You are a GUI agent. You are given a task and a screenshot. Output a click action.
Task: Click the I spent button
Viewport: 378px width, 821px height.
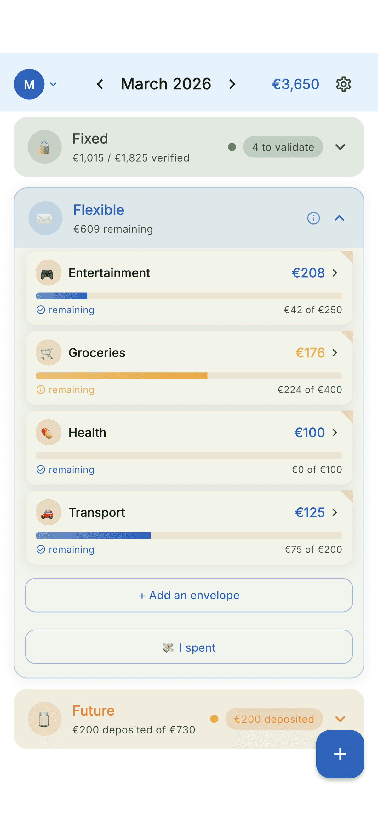(x=189, y=647)
